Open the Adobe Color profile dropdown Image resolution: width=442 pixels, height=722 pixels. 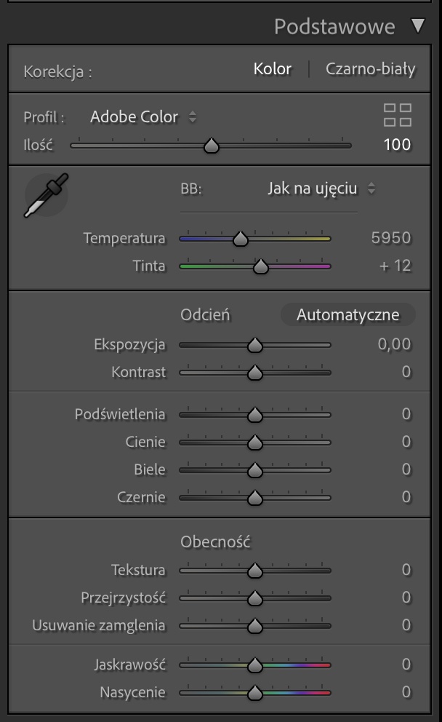(x=143, y=117)
